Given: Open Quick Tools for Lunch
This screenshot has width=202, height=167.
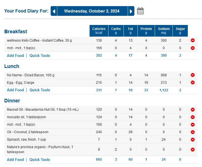Looking at the screenshot, I should tap(40, 90).
